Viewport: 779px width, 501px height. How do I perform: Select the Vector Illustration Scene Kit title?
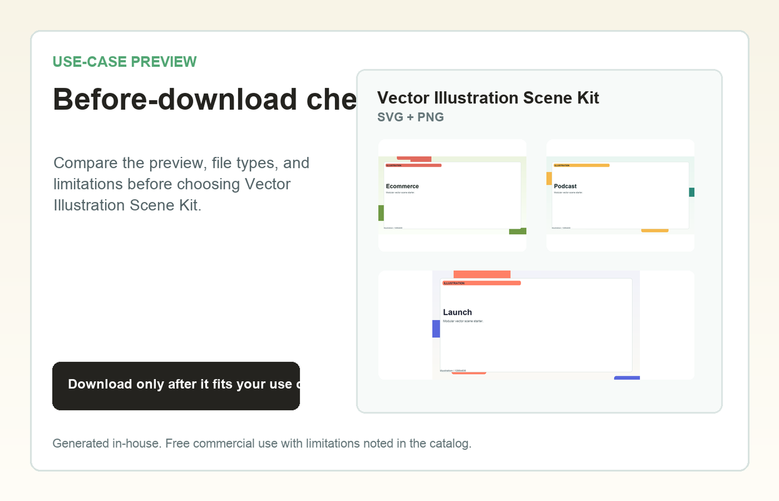click(488, 98)
